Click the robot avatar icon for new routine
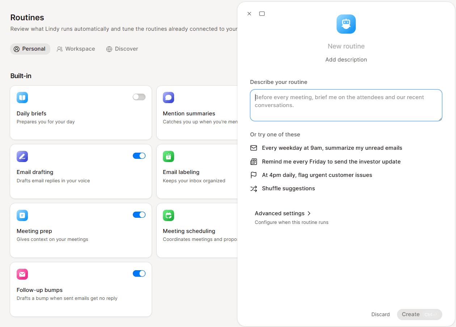 coord(346,24)
